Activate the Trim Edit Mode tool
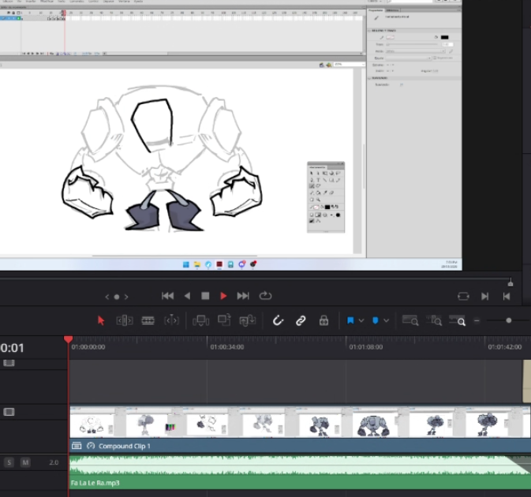The height and width of the screenshot is (497, 531). point(124,320)
